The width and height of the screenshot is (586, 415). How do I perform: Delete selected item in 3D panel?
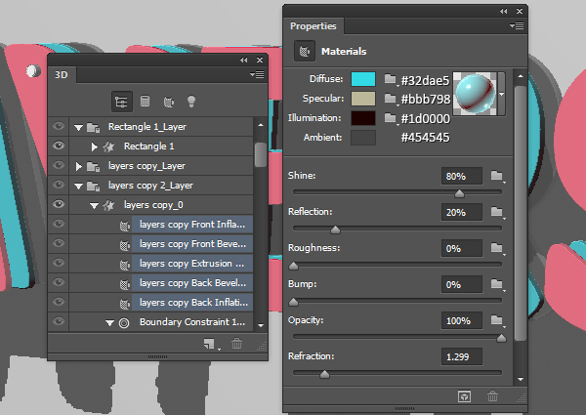tap(236, 344)
